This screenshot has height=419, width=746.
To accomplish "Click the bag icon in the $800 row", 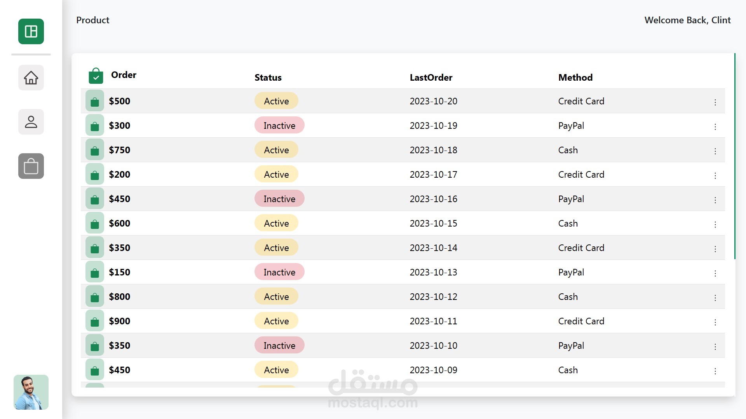I will [95, 297].
